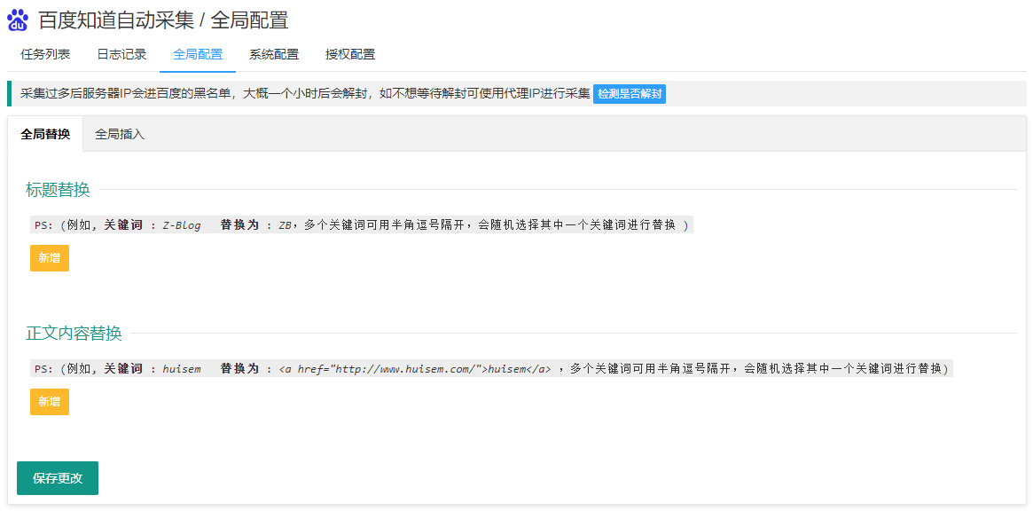
Task: Select the 全局替换 sub-tab
Action: [x=45, y=135]
